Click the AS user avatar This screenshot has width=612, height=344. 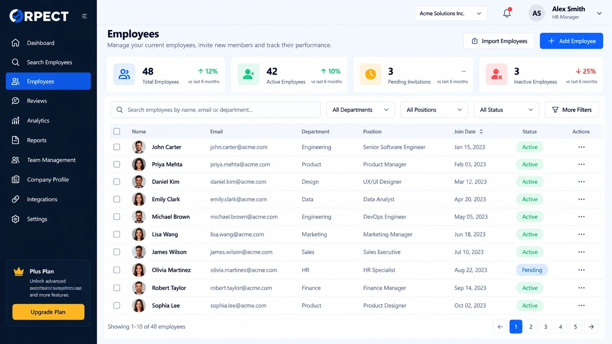click(x=537, y=13)
